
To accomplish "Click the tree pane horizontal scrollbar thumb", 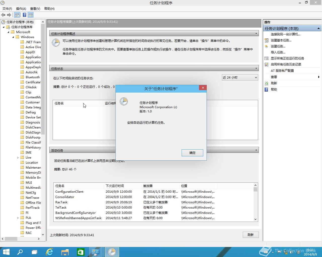I will (11, 239).
